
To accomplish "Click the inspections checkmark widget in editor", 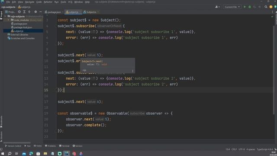I will click(x=272, y=16).
